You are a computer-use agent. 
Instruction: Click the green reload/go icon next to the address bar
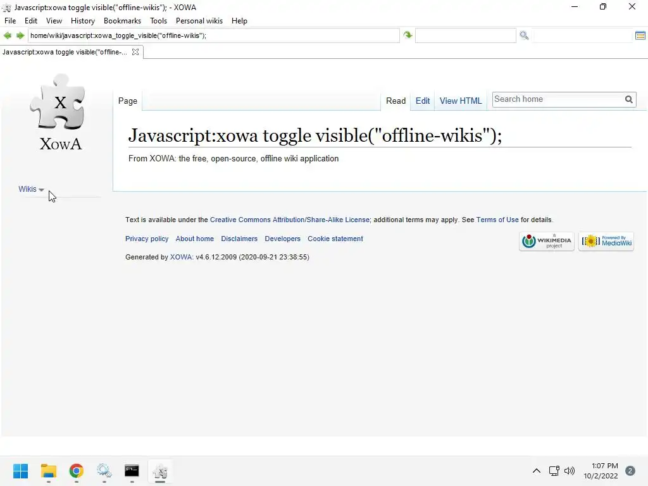408,35
